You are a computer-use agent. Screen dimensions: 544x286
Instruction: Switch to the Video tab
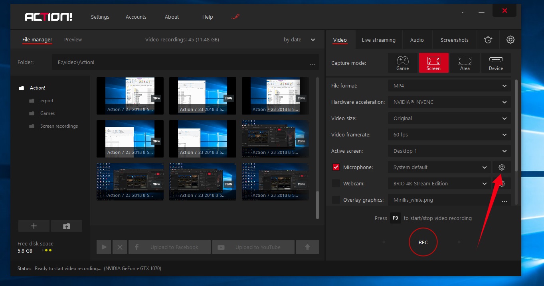tap(340, 40)
